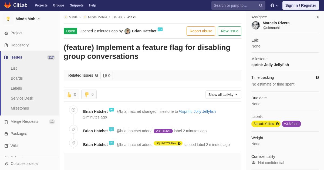This screenshot has height=170, width=324.
Task: Give a thumbs down reaction
Action: (89, 94)
